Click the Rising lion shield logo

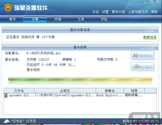(8, 7)
